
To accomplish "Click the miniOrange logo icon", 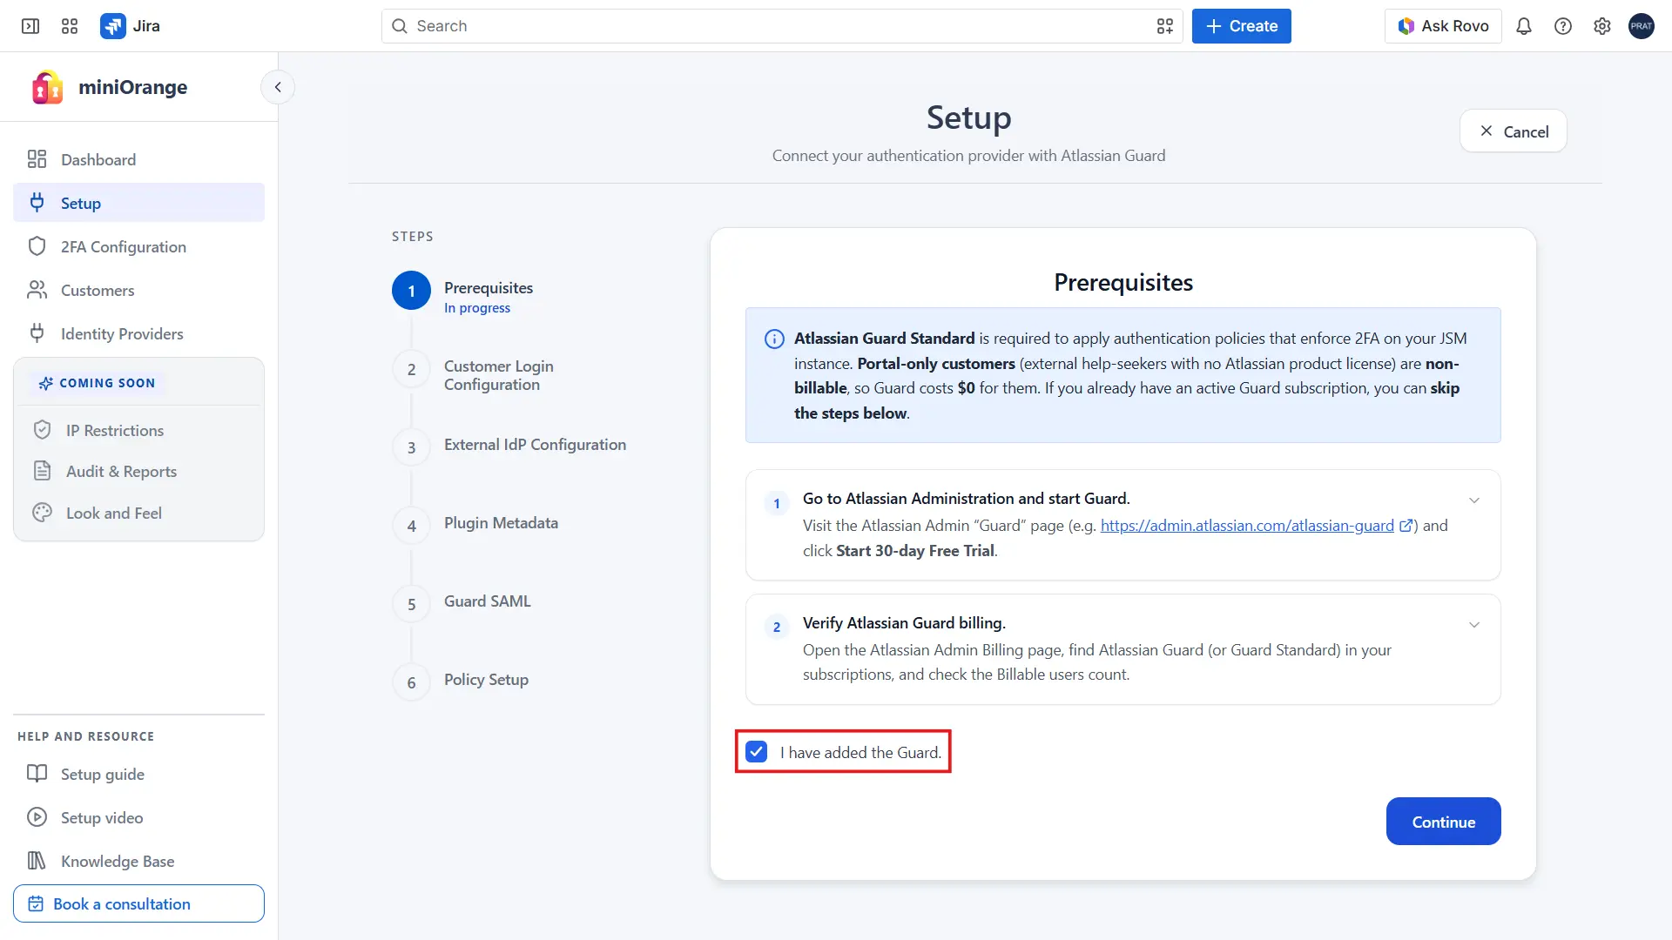I will click(x=47, y=87).
